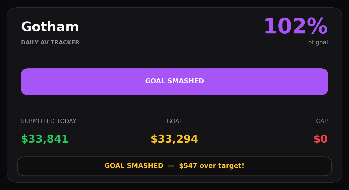Select the GAP column label
The image size is (349, 190).
pos(322,121)
